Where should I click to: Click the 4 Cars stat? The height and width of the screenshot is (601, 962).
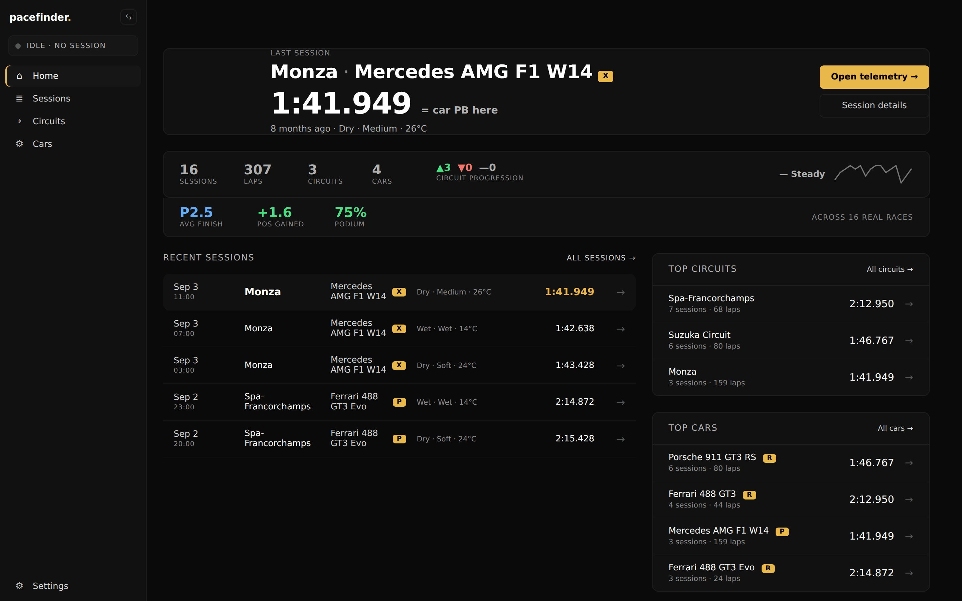382,174
